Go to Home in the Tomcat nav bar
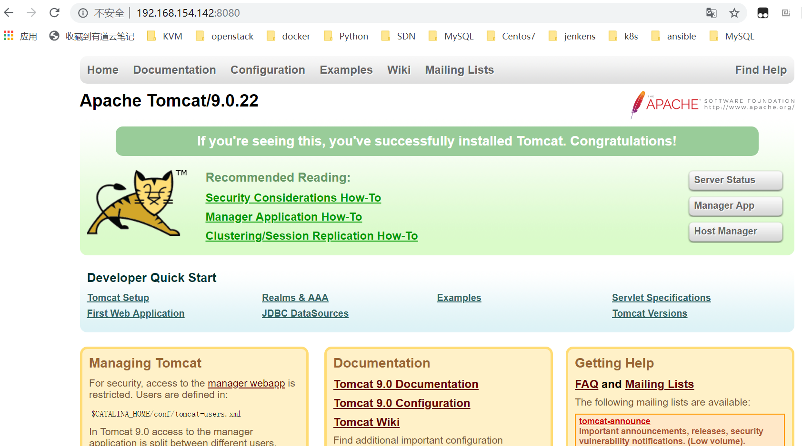This screenshot has width=802, height=446. (103, 70)
